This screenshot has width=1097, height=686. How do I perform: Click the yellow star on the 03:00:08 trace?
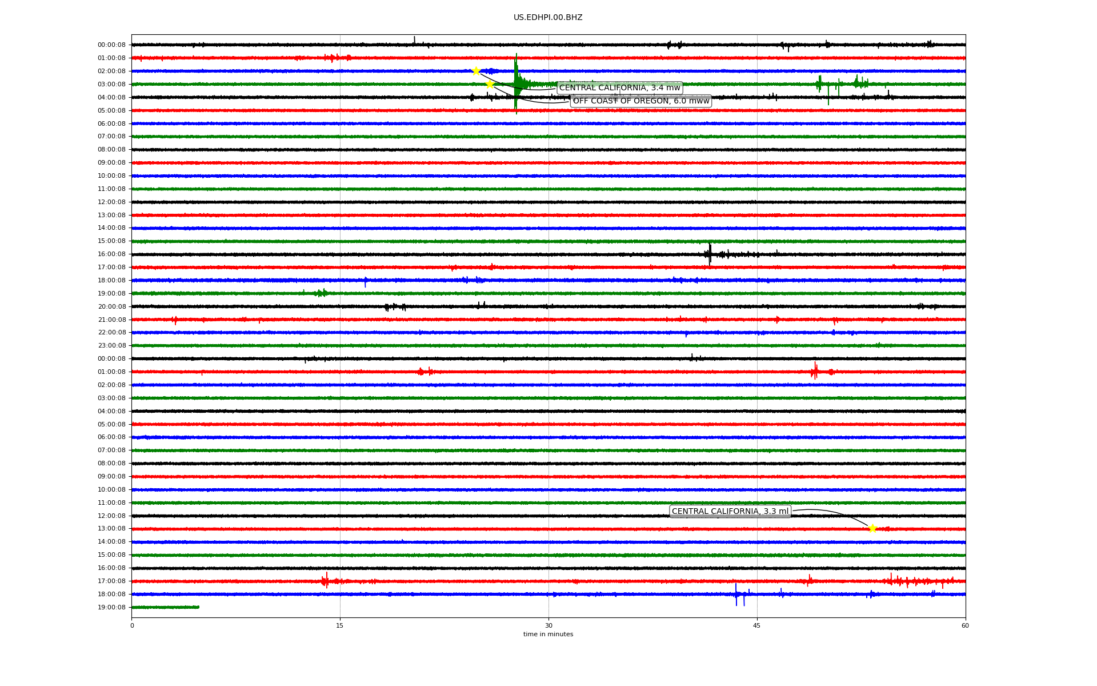(x=490, y=84)
